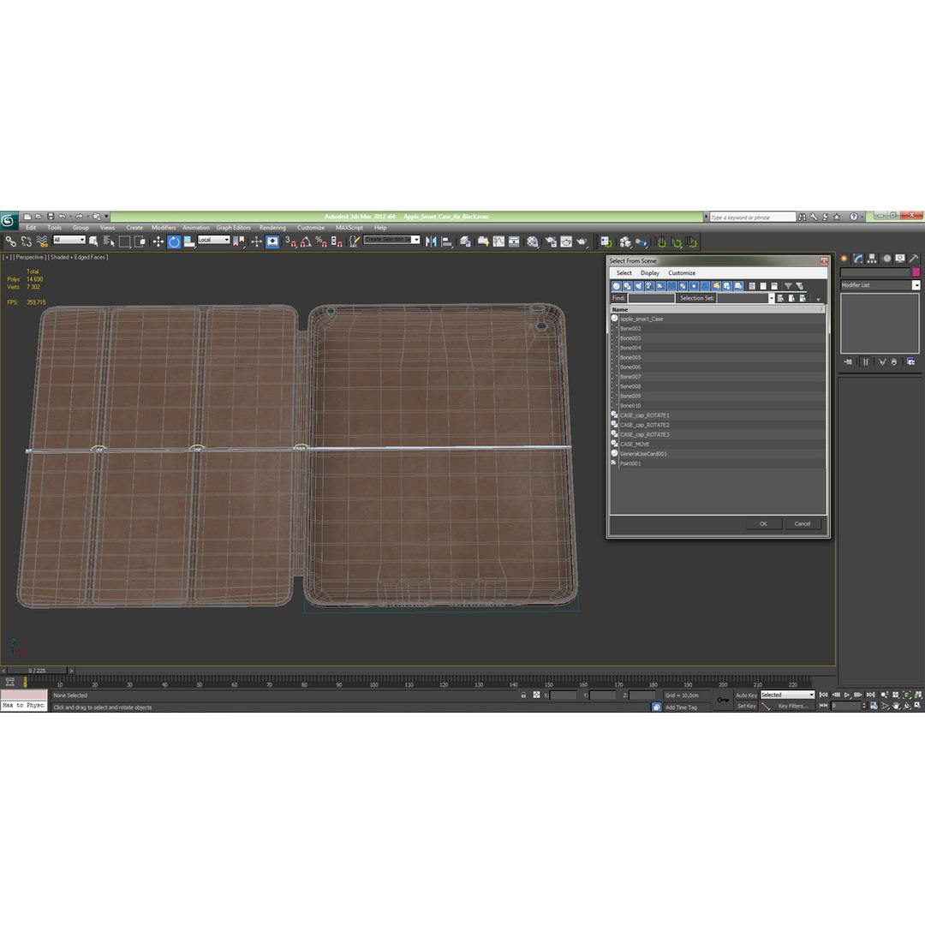
Task: Click Mirror tool in main toolbar
Action: coord(431,242)
